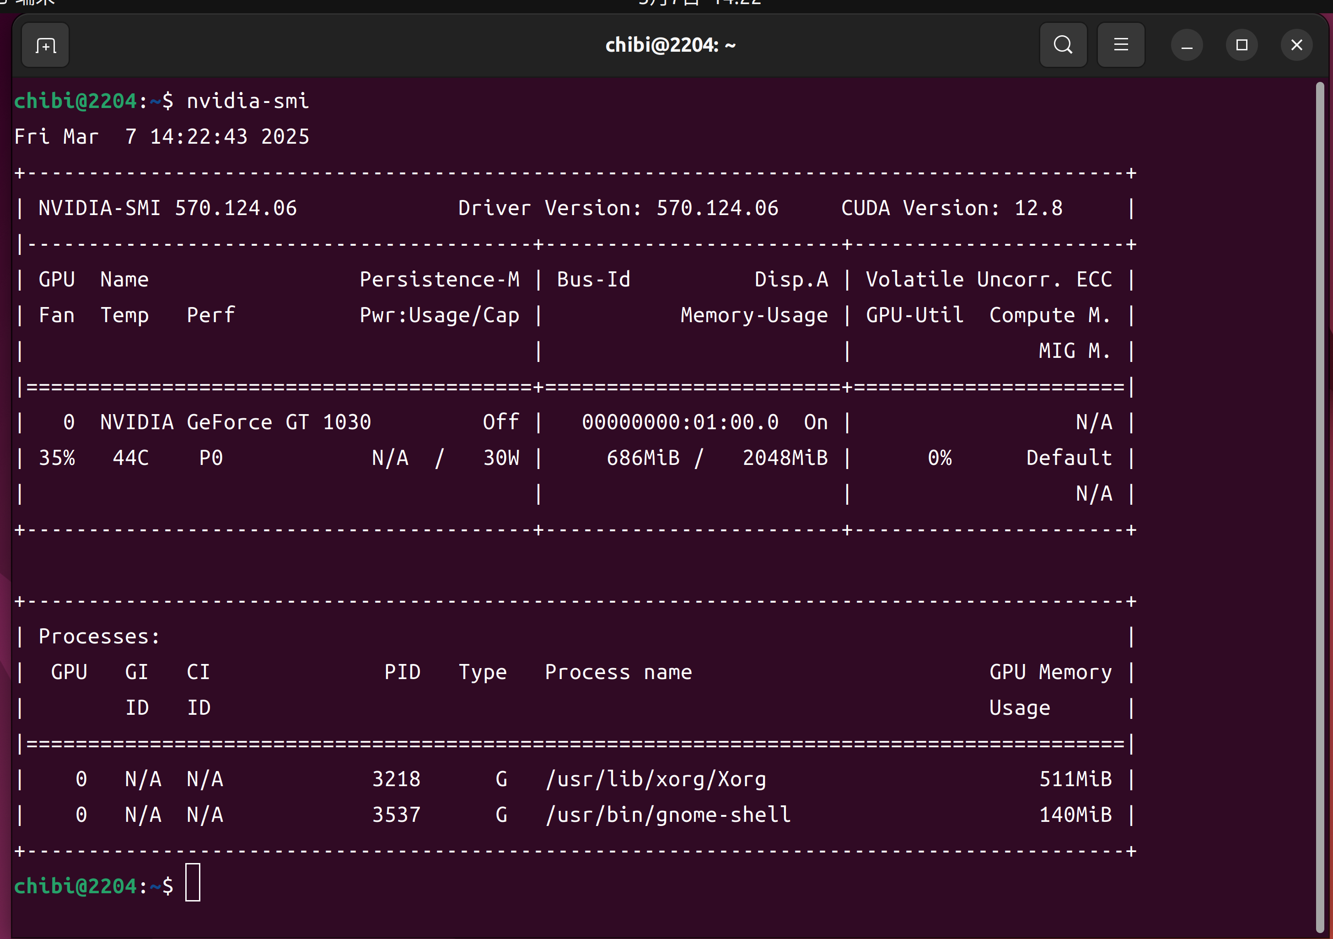
Task: Click the NVIDIA GeForce GT 1030 name
Action: 235,422
